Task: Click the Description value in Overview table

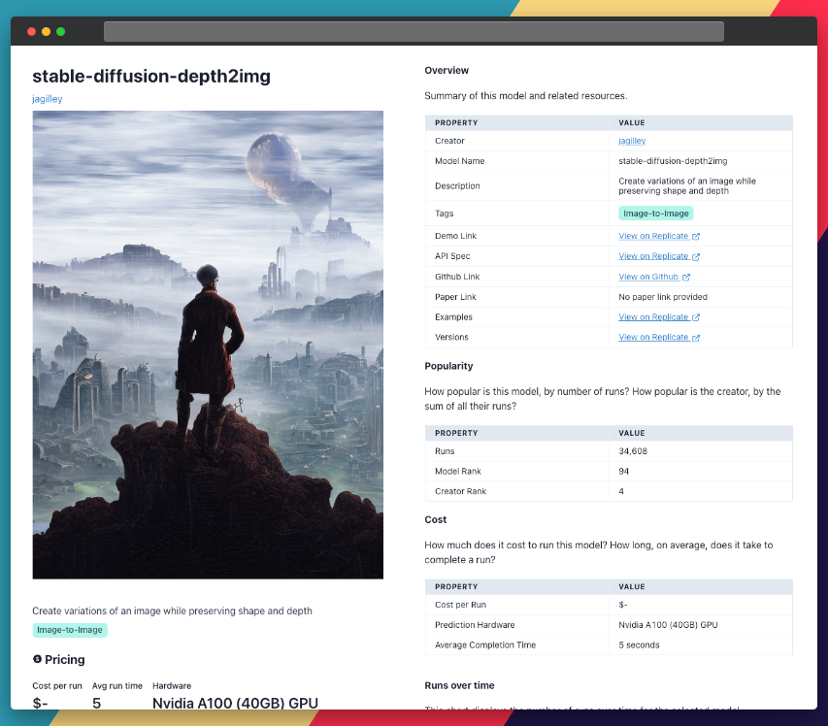Action: [x=687, y=185]
